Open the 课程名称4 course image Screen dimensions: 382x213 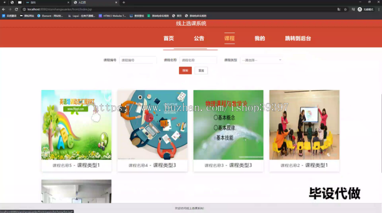pyautogui.click(x=152, y=125)
